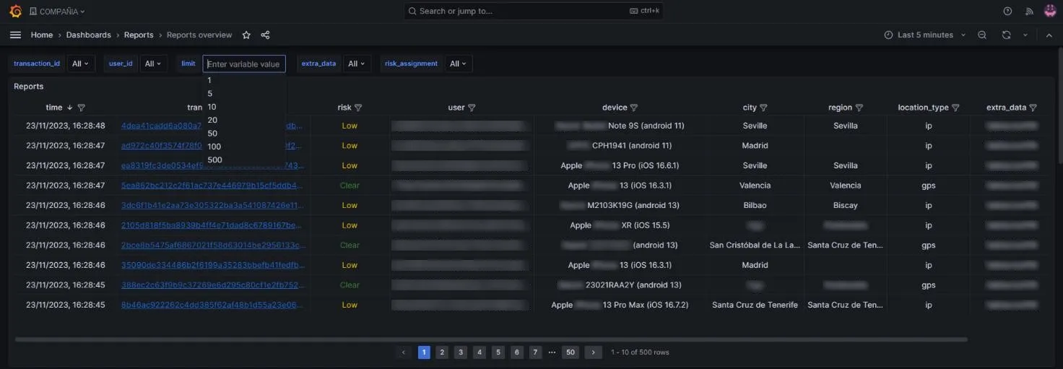Screen dimensions: 1063x369
Task: Open transaction link 2105d818f5ba8939b4ff4e71
Action: (x=212, y=225)
